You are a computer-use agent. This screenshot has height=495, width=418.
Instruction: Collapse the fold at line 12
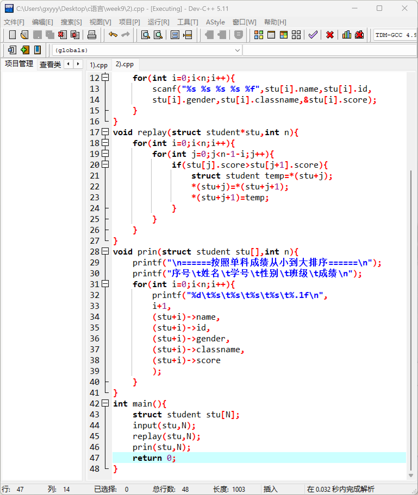pos(105,78)
